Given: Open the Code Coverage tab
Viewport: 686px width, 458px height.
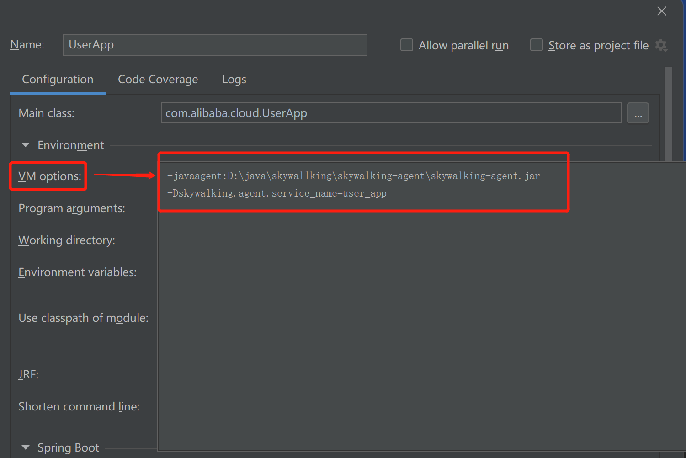Looking at the screenshot, I should (158, 80).
